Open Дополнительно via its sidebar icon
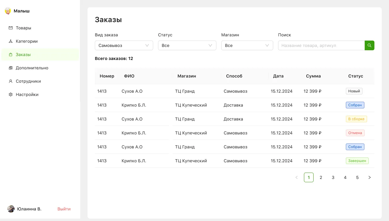 pyautogui.click(x=10, y=68)
